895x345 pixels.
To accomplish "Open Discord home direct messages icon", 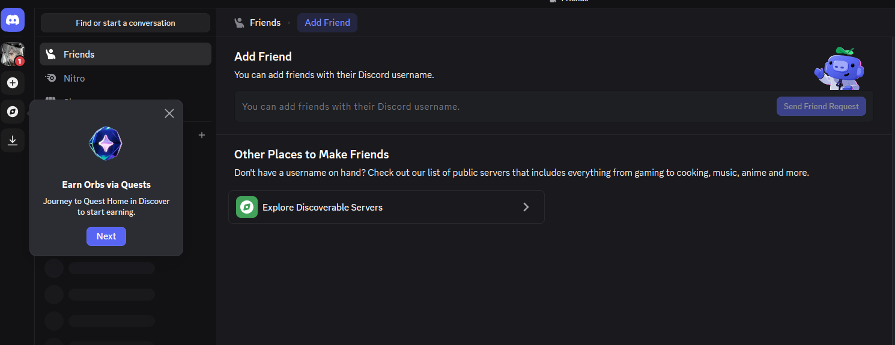I will tap(13, 20).
